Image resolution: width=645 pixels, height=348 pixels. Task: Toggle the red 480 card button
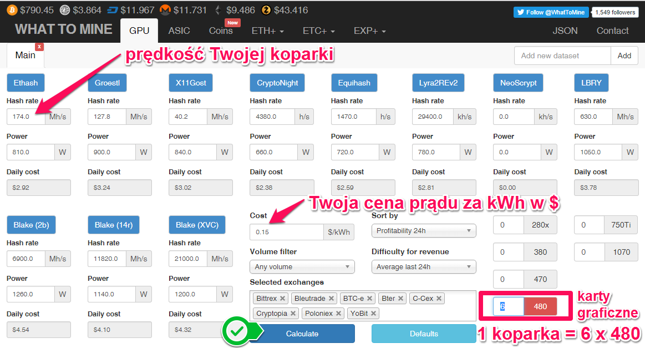540,306
